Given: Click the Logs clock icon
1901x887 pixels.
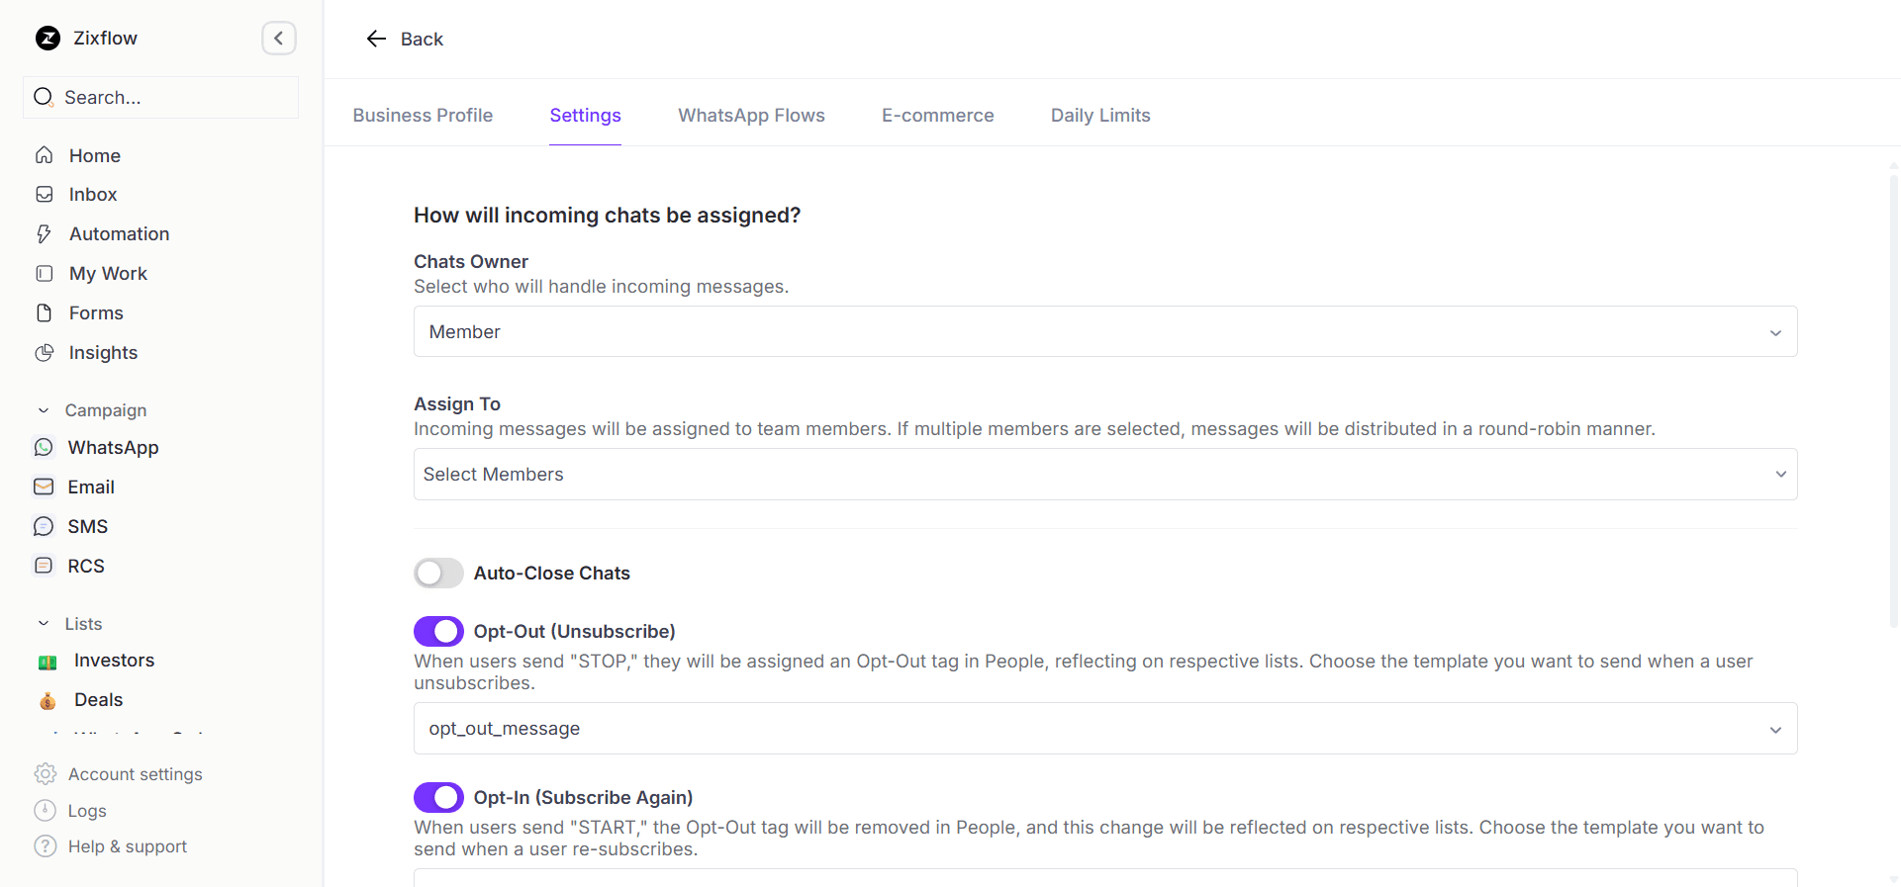Looking at the screenshot, I should 46,811.
